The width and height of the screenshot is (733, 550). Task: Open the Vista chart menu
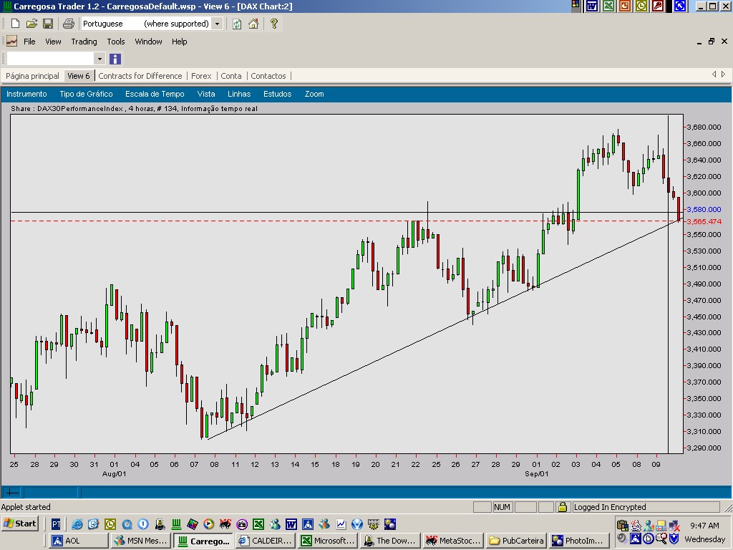(x=206, y=94)
